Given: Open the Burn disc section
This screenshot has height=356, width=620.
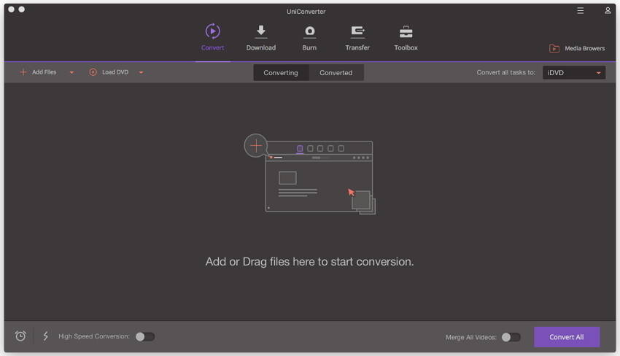Looking at the screenshot, I should [309, 31].
